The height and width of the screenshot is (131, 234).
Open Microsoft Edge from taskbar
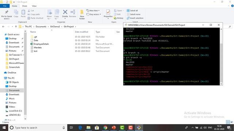point(80,128)
